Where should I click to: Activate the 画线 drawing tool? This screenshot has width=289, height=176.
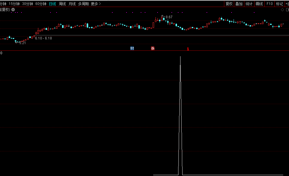pyautogui.click(x=259, y=4)
